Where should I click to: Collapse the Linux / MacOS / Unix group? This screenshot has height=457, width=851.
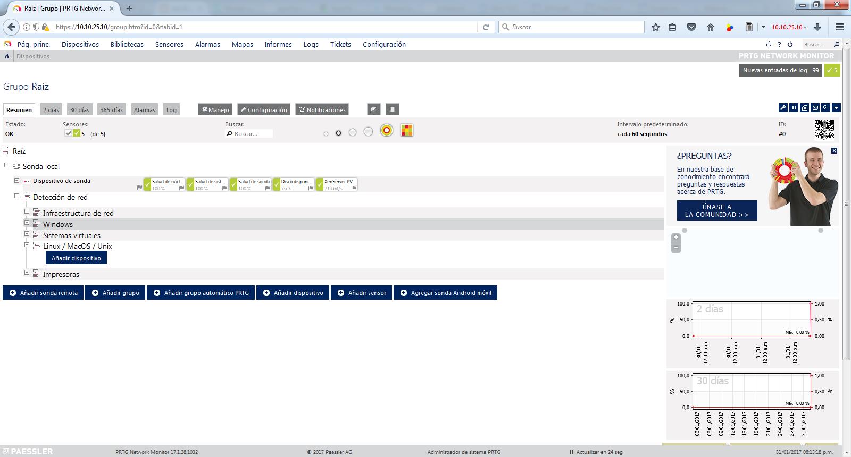coord(27,245)
